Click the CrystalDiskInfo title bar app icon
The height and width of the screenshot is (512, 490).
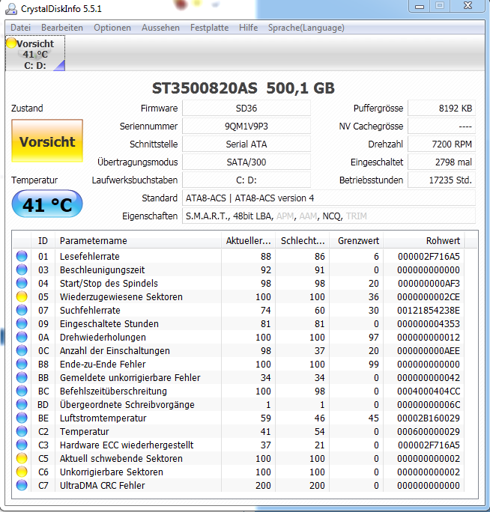[x=11, y=9]
